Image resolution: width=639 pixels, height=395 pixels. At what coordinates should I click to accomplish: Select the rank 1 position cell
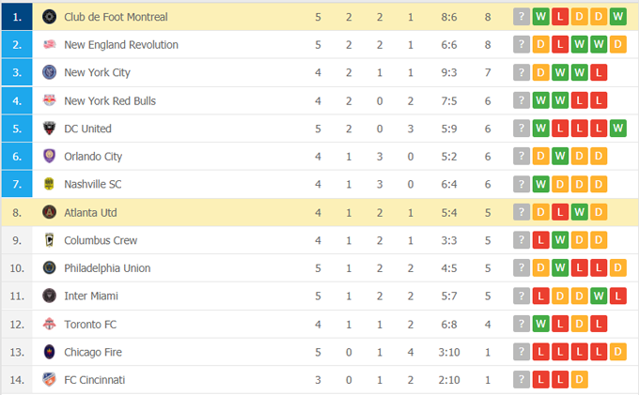[18, 17]
